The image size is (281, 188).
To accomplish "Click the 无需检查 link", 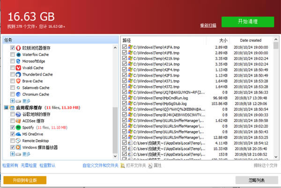I will tap(29, 166).
